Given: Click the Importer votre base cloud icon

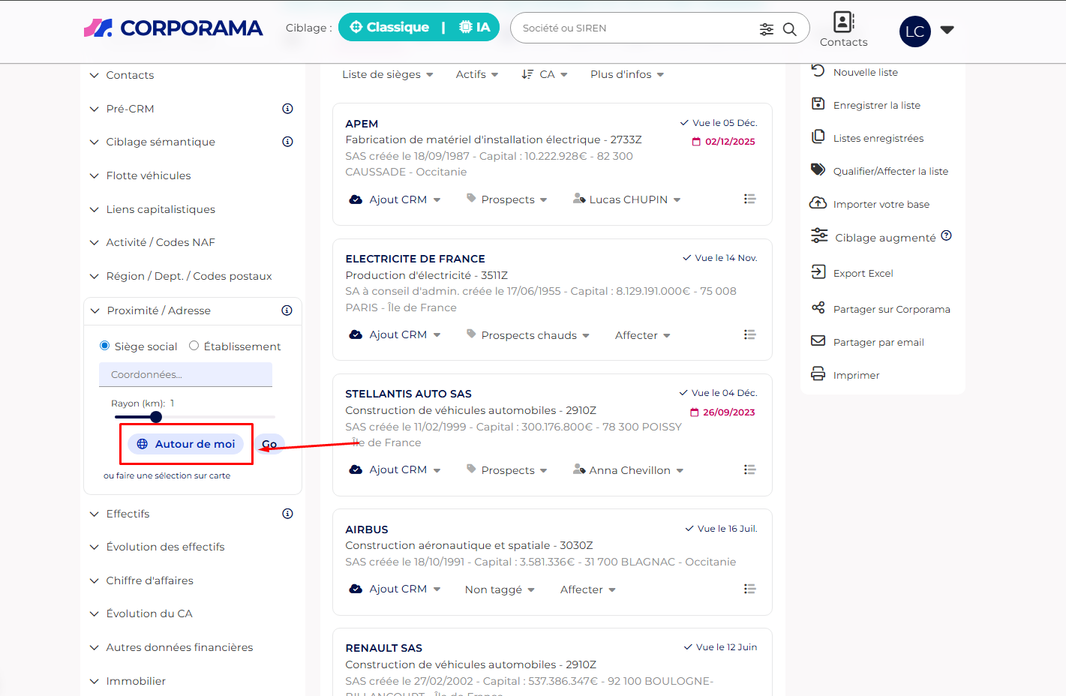Looking at the screenshot, I should [x=818, y=203].
